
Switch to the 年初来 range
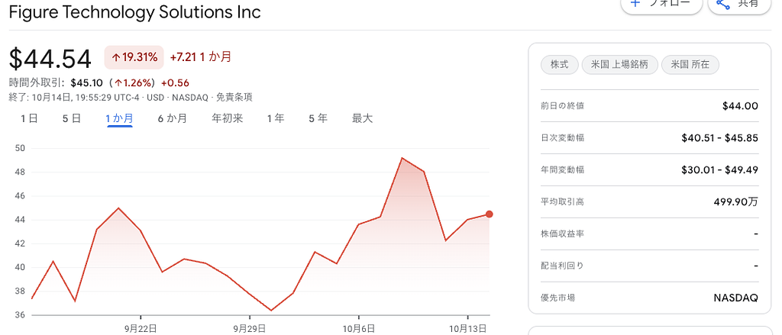[227, 118]
